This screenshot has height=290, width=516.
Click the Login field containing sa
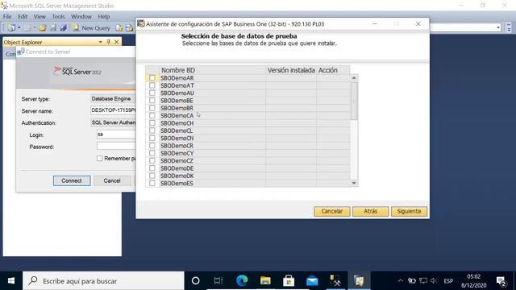coord(116,135)
